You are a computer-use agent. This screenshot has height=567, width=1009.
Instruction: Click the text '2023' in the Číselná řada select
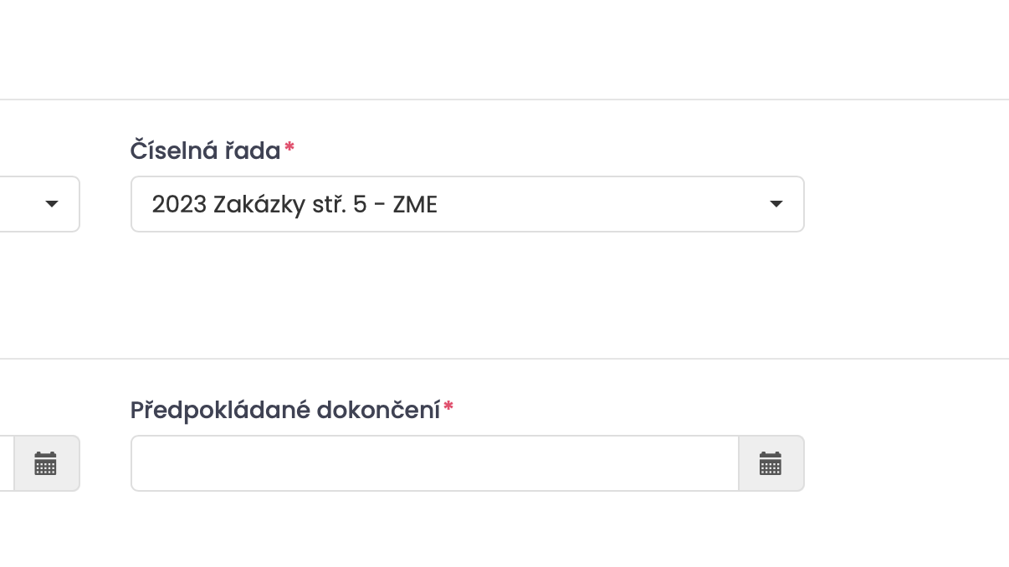click(179, 204)
